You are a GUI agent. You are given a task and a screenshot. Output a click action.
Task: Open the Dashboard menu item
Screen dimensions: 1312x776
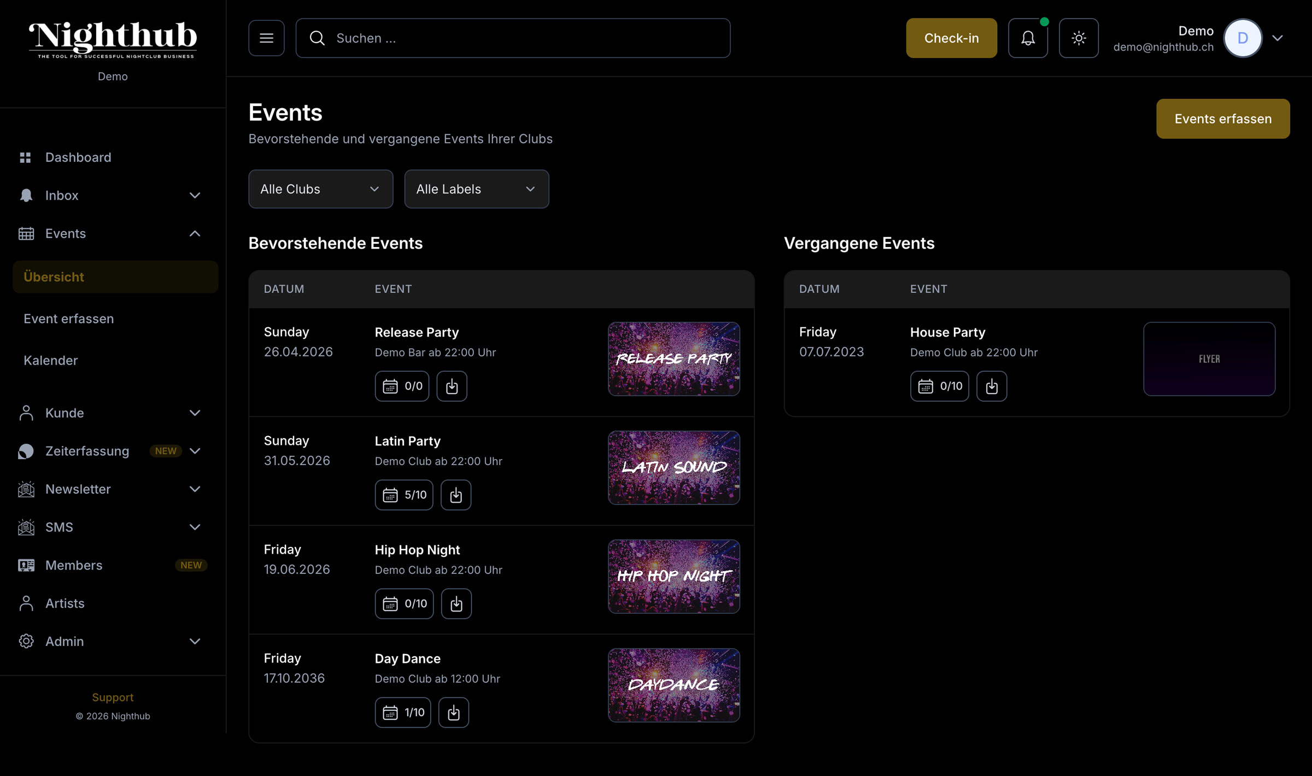point(78,157)
